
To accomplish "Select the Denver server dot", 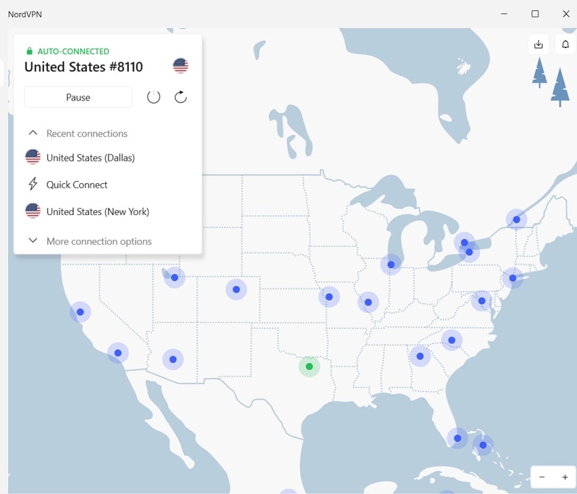I will [236, 290].
